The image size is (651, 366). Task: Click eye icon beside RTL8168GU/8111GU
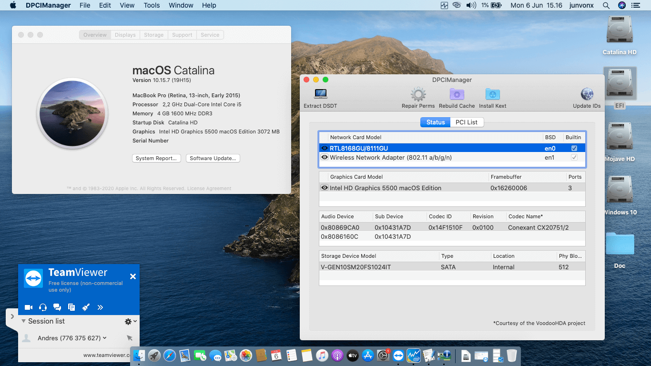[x=325, y=148]
